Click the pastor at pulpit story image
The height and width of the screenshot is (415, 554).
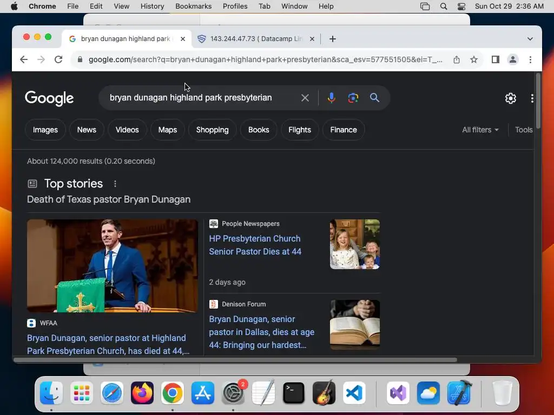[x=113, y=266]
